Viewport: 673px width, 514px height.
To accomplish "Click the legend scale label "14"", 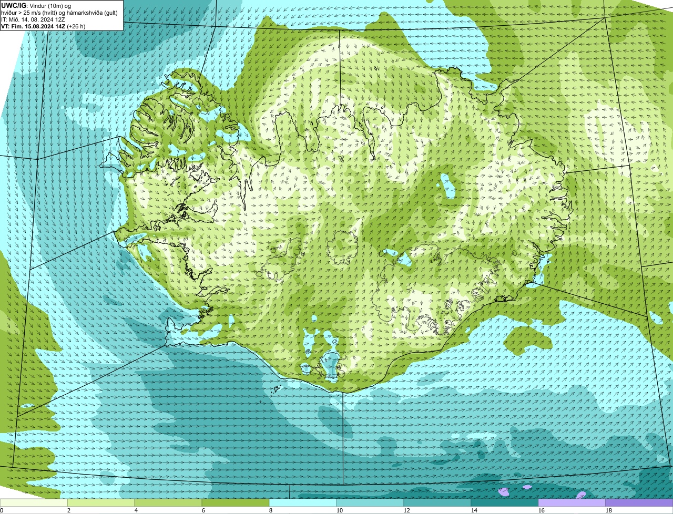I will point(474,510).
